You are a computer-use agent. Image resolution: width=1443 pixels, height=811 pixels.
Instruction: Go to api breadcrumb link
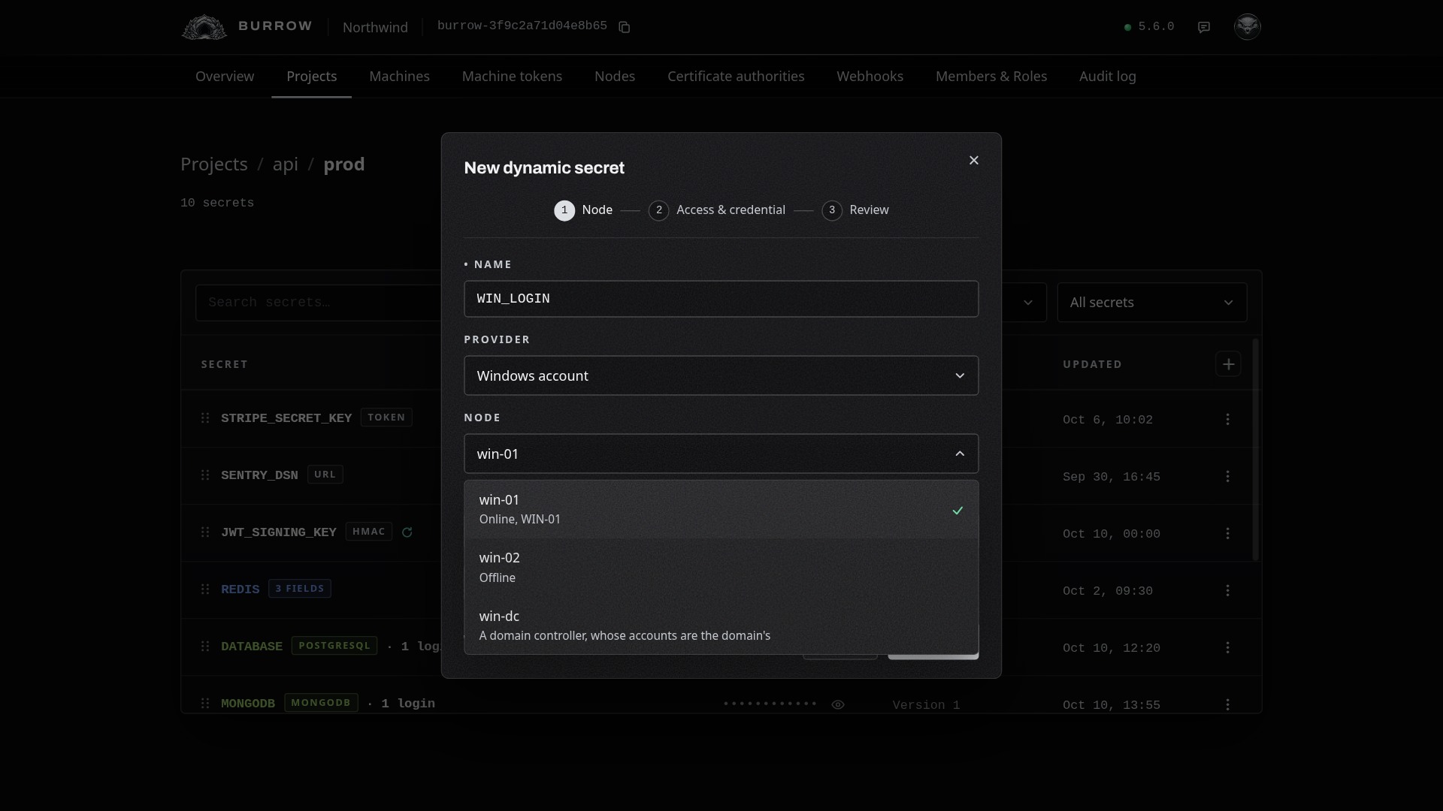point(286,164)
